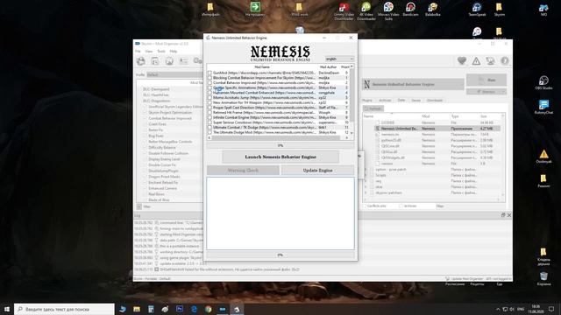The image size is (561, 315).
Task: Open File Explorer from the taskbar
Action: [x=137, y=309]
